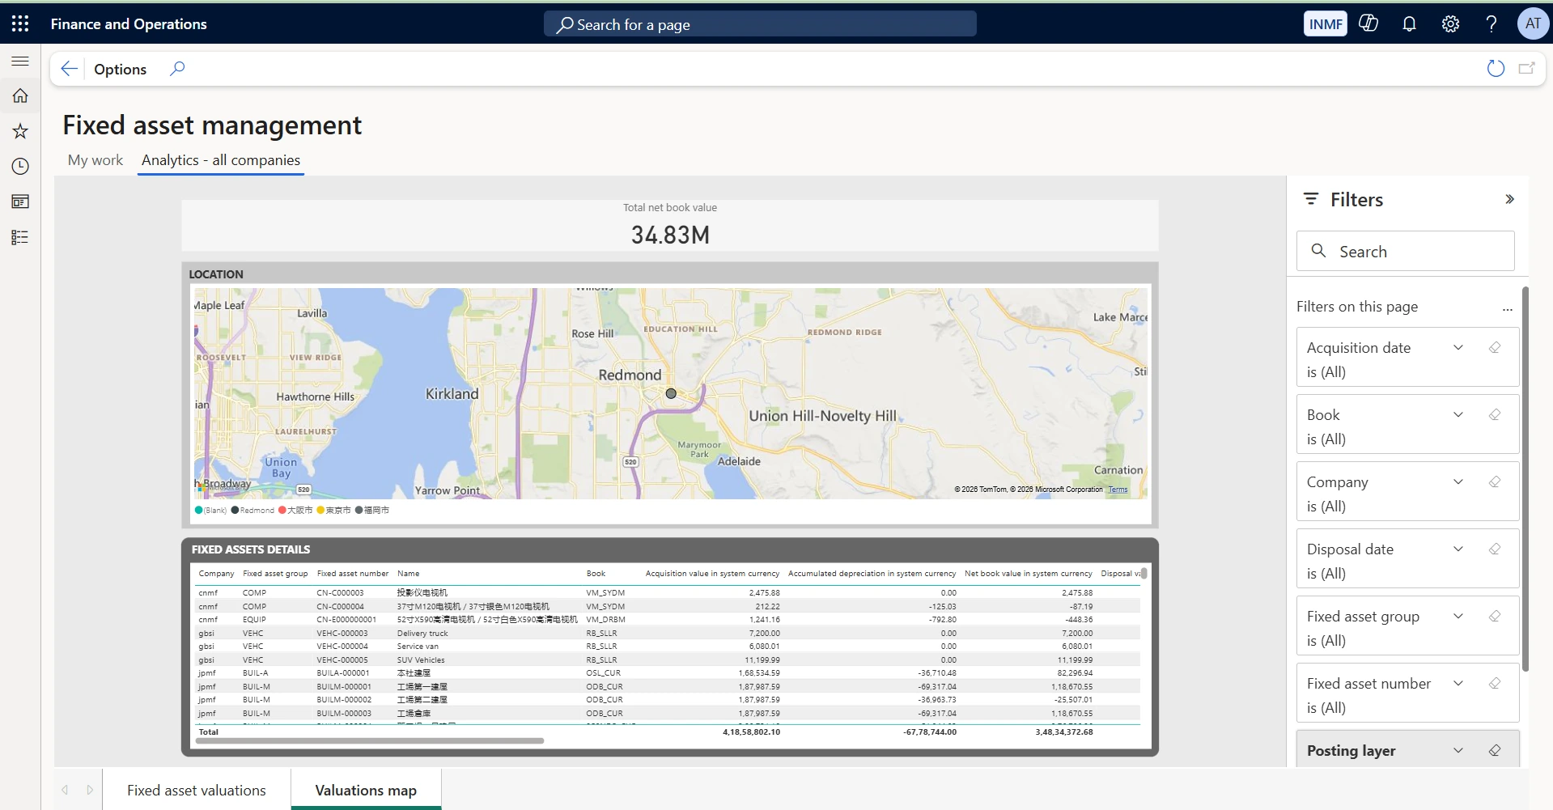Click the Search for a page box
This screenshot has width=1553, height=810.
[x=760, y=24]
